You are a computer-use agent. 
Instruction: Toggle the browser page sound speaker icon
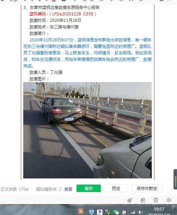(x=169, y=200)
